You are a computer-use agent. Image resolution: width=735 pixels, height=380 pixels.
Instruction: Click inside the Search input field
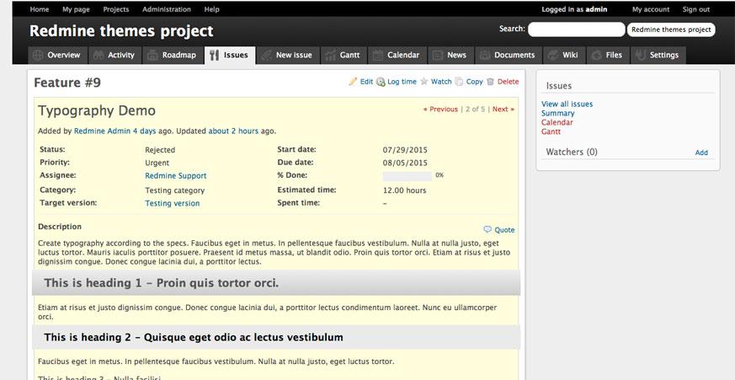pos(576,29)
